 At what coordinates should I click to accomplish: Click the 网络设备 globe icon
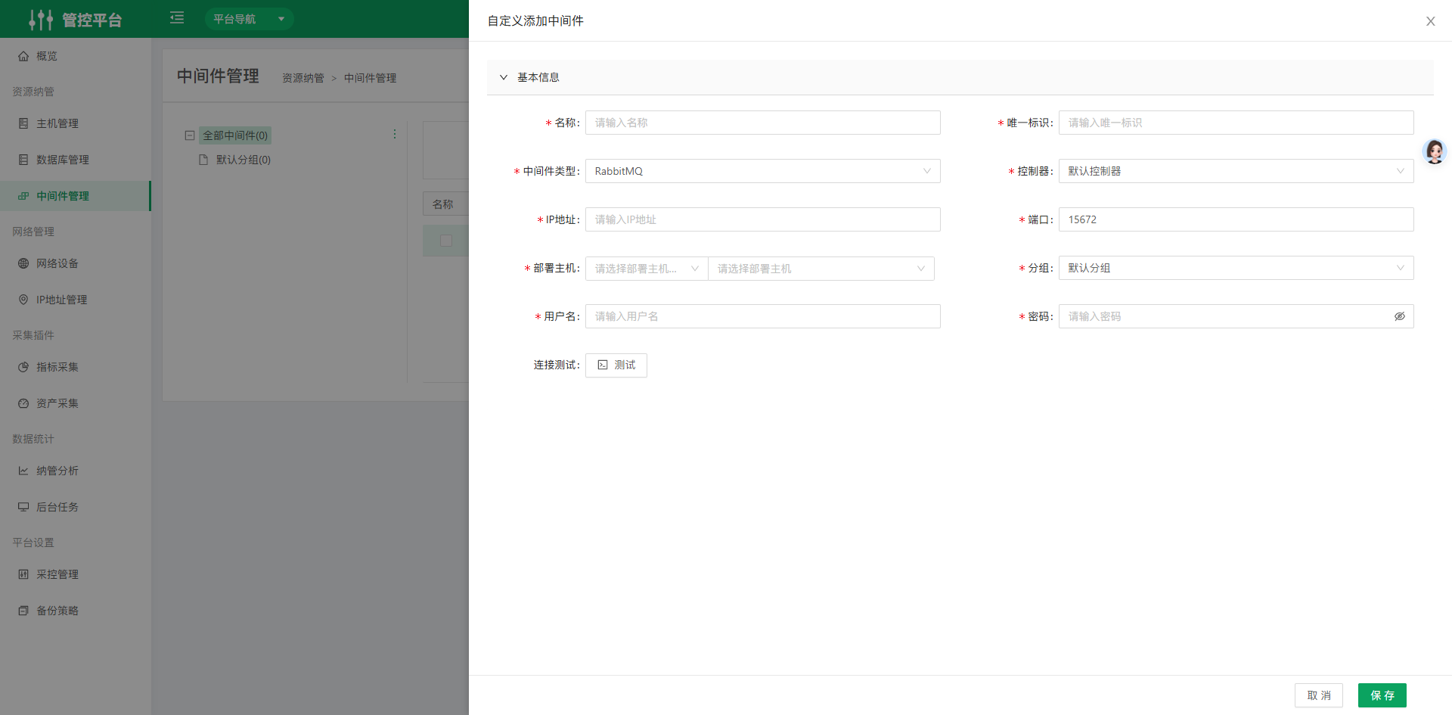pyautogui.click(x=23, y=263)
